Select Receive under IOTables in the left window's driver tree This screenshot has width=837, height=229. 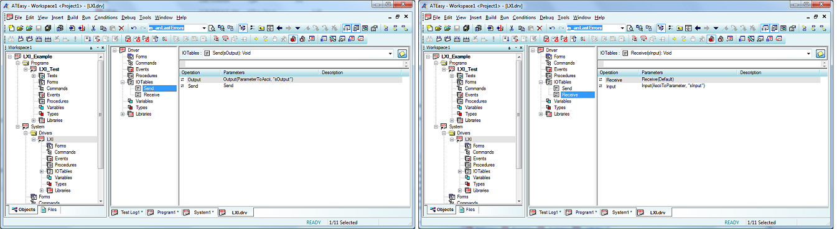coord(151,95)
